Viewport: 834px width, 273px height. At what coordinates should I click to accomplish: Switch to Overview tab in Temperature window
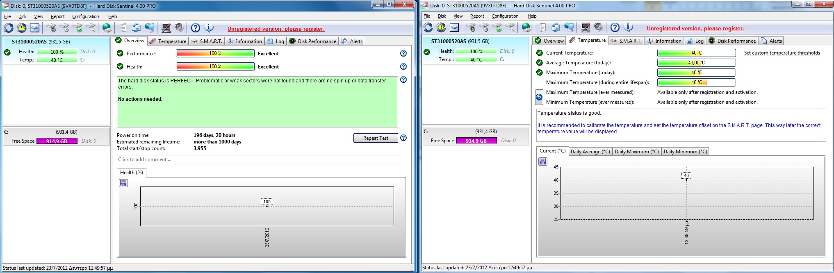[x=549, y=41]
